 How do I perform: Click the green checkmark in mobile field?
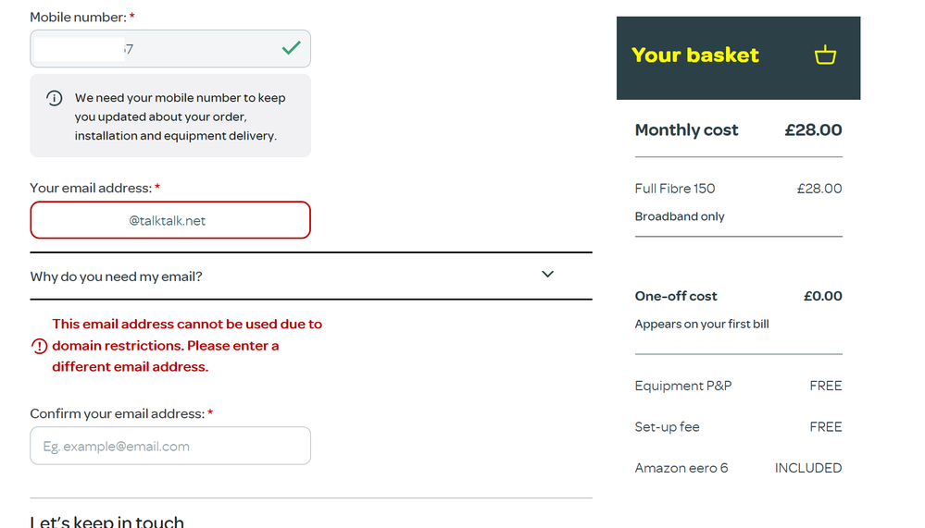point(292,48)
